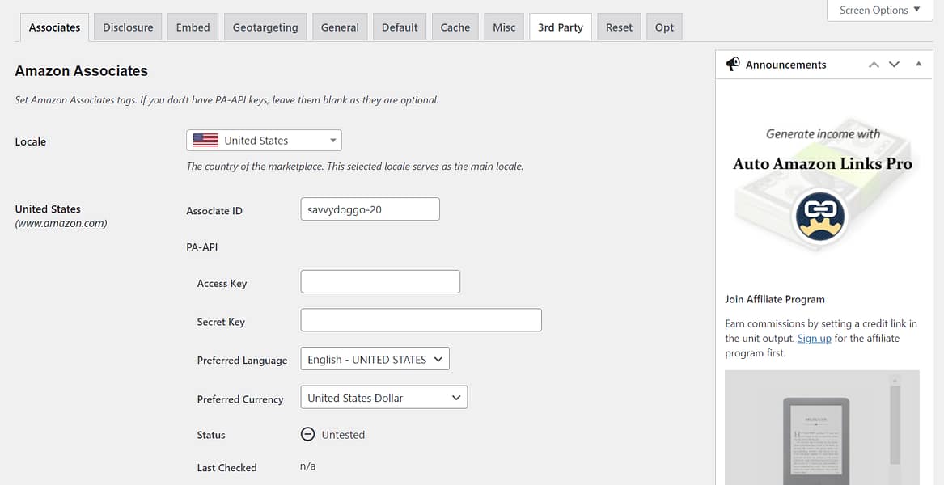The image size is (944, 485).
Task: Collapse the Announcements panel
Action: 918,64
